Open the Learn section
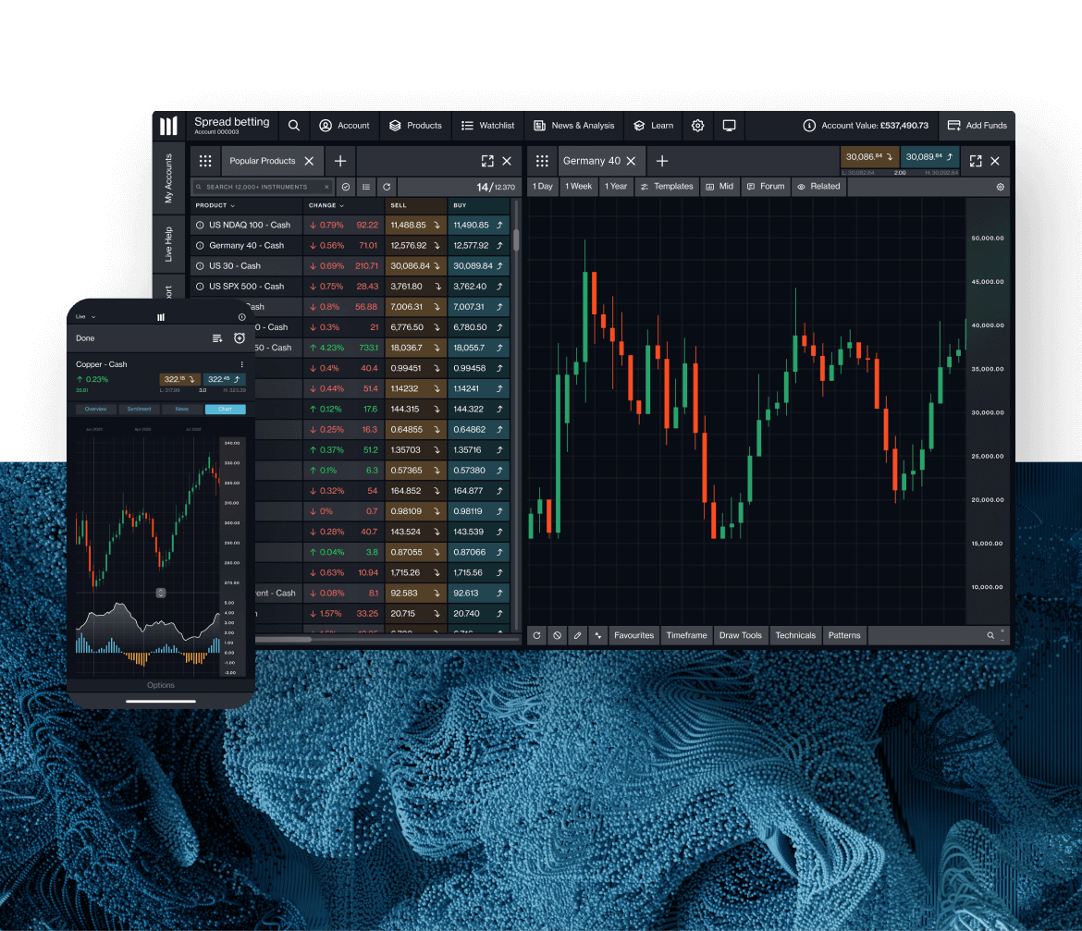Viewport: 1082px width, 931px height. [654, 126]
